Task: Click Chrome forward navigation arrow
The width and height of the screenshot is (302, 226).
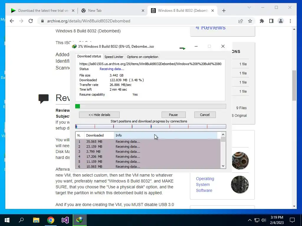Action: tap(21, 21)
